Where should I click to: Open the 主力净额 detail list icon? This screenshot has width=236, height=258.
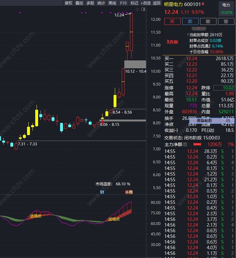click(185, 144)
